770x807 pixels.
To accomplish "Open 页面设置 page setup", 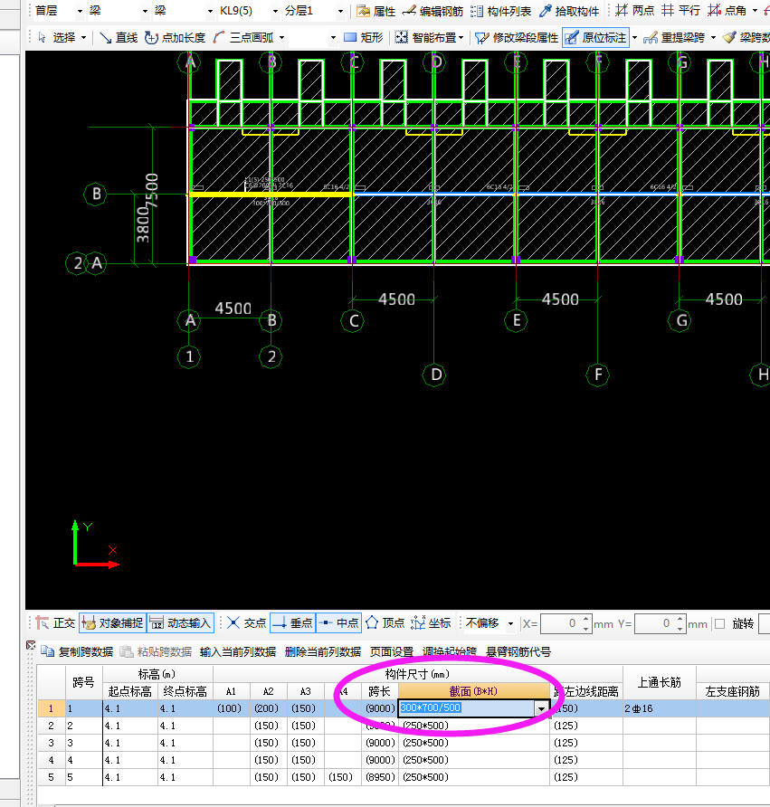I will pos(391,651).
